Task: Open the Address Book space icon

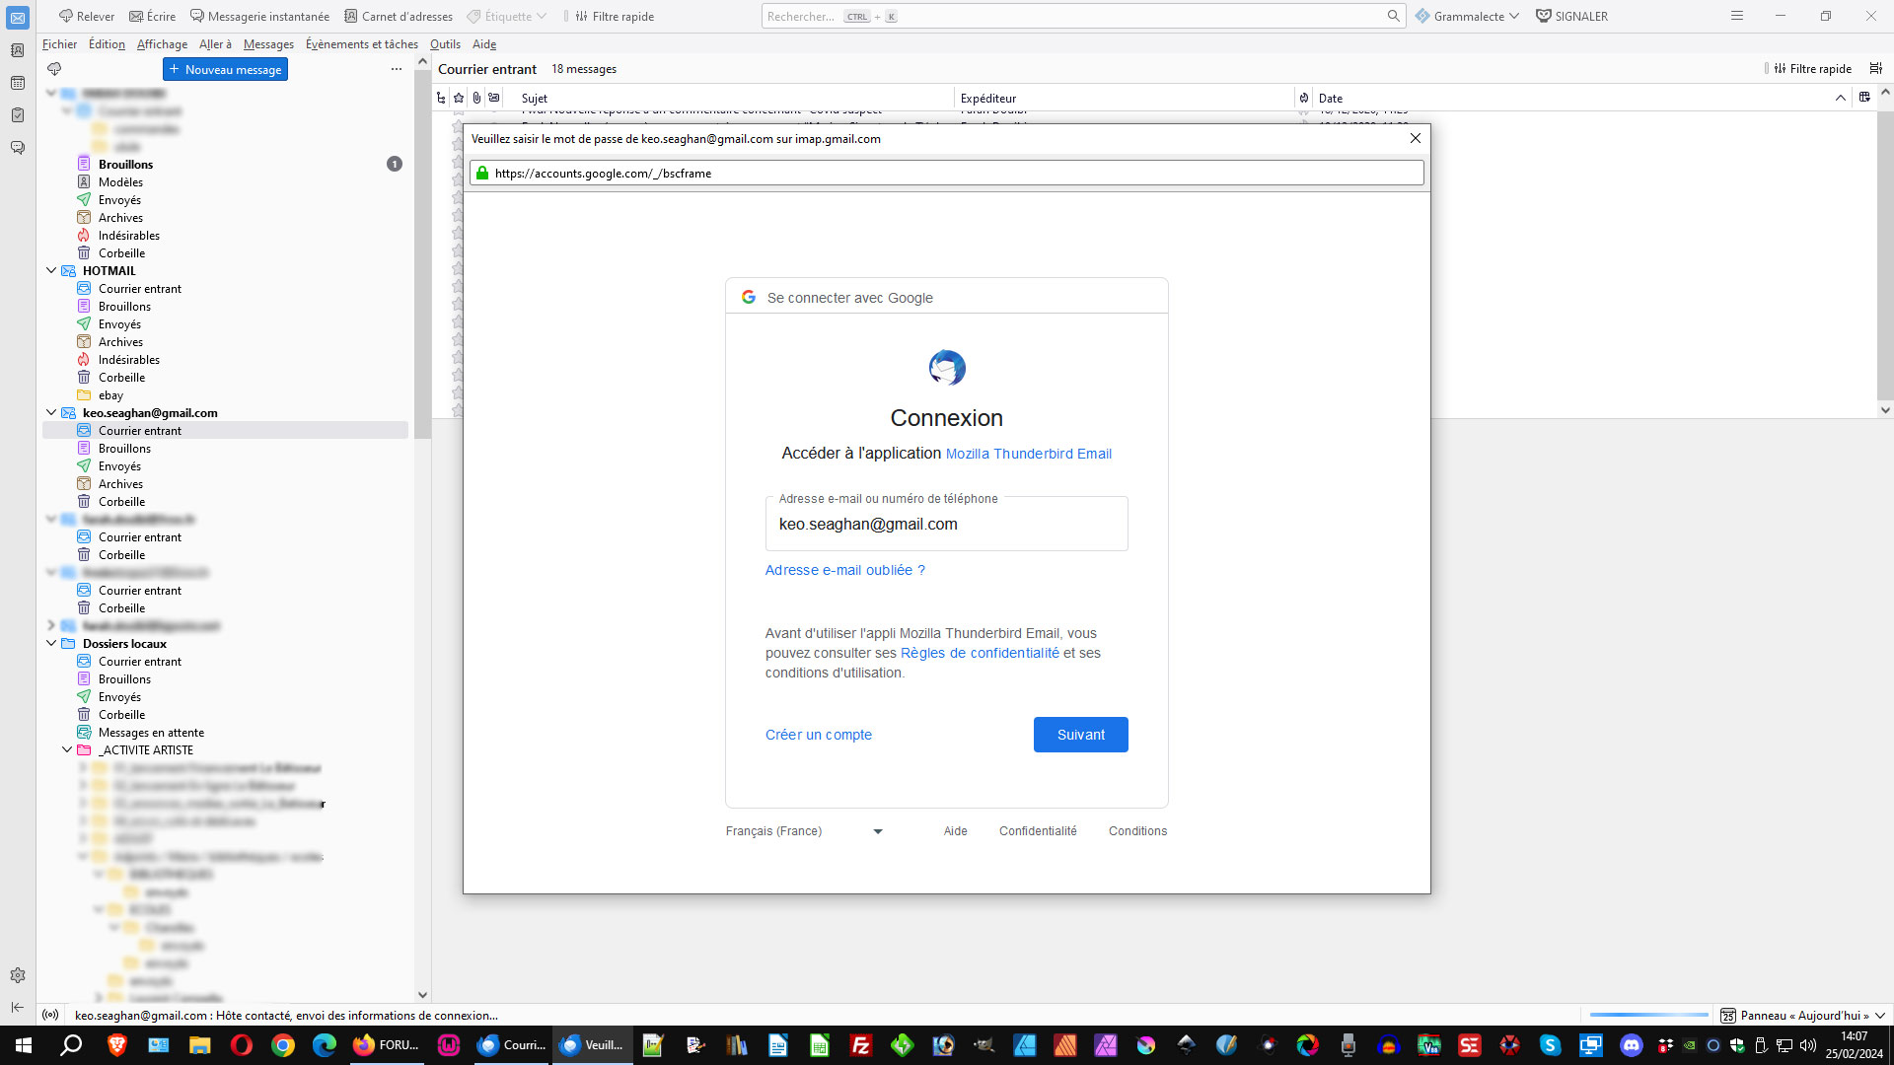Action: coord(18,50)
